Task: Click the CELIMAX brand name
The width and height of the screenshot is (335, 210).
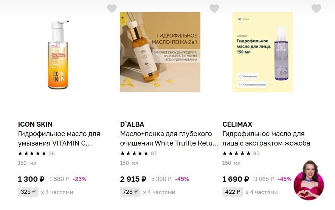Action: [237, 124]
